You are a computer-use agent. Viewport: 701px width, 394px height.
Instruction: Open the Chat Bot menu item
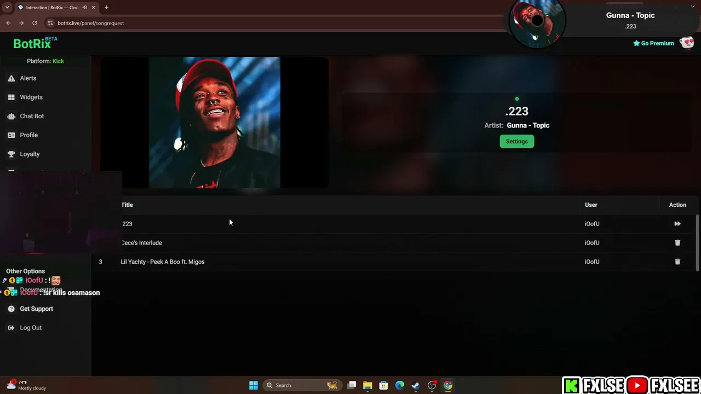(x=32, y=116)
